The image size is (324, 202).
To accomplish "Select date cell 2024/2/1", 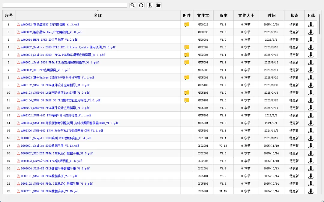I will pyautogui.click(x=271, y=123).
